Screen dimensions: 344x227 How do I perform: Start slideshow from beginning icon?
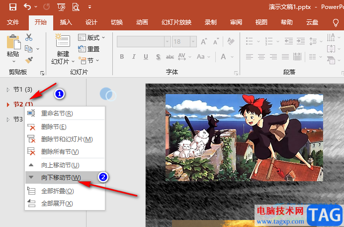click(x=62, y=7)
